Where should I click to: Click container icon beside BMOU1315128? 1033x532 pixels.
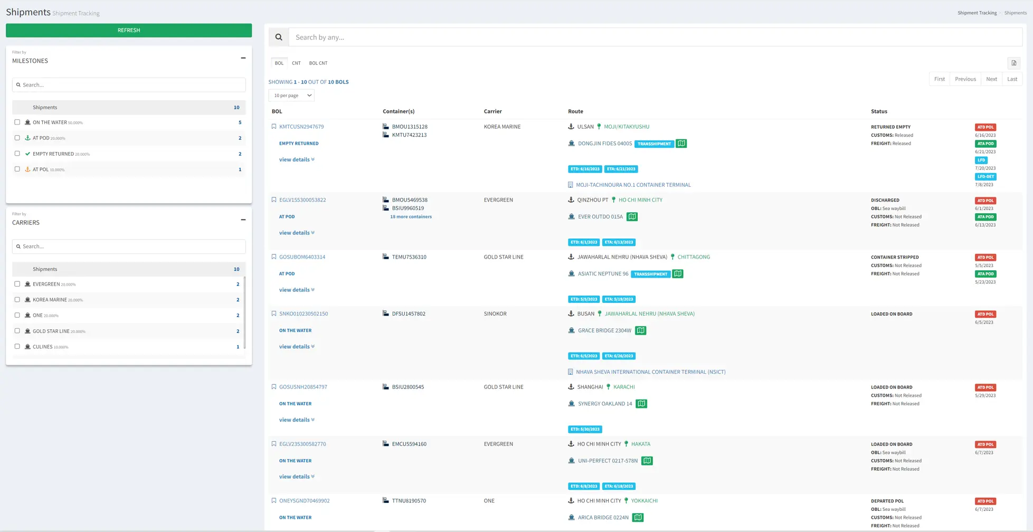[386, 127]
